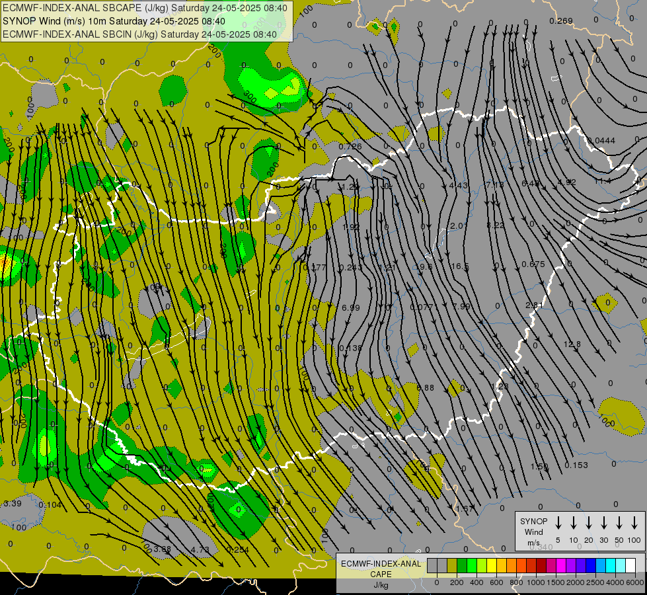Click the 30 m/s wind arrow in legend
The height and width of the screenshot is (595, 647).
603,522
